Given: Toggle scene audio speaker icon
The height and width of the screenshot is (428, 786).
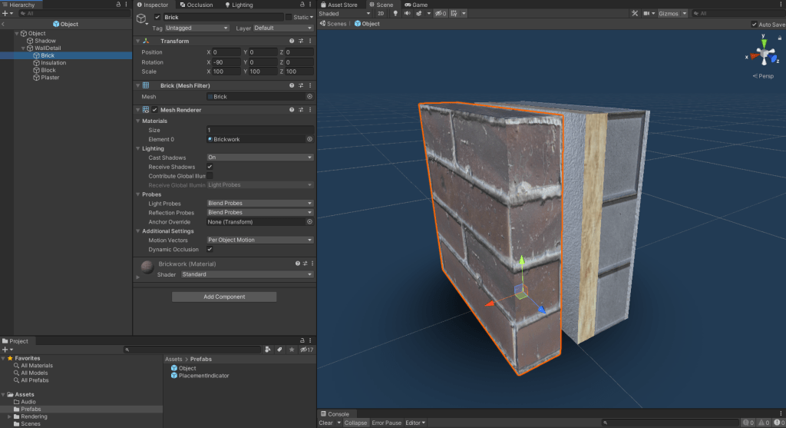Looking at the screenshot, I should coord(407,14).
